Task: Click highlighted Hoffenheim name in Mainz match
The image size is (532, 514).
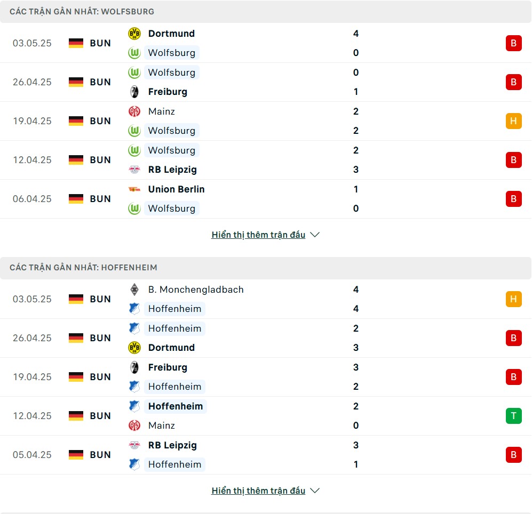Action: [176, 406]
